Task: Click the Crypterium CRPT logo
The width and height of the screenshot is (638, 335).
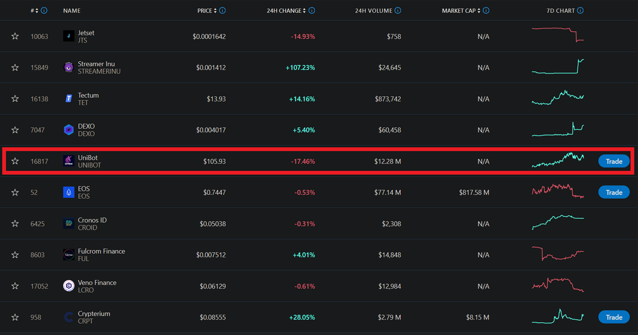Action: [x=68, y=317]
